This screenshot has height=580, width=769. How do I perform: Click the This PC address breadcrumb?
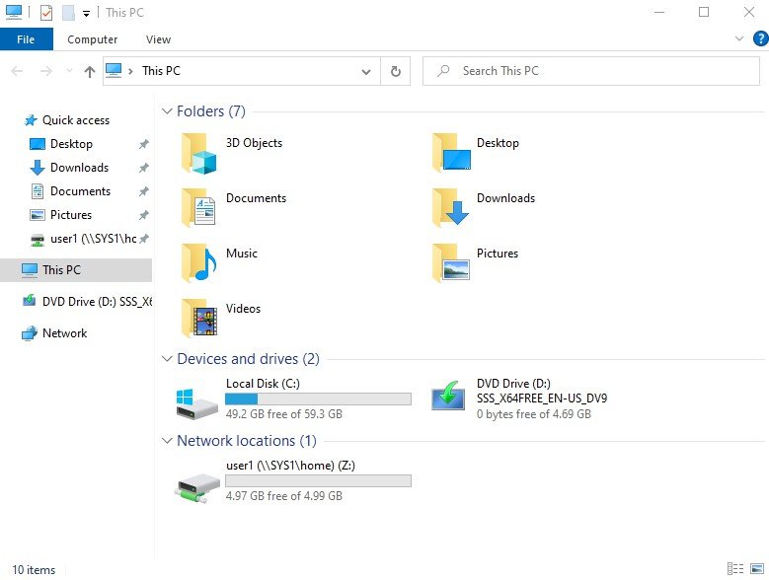click(161, 71)
